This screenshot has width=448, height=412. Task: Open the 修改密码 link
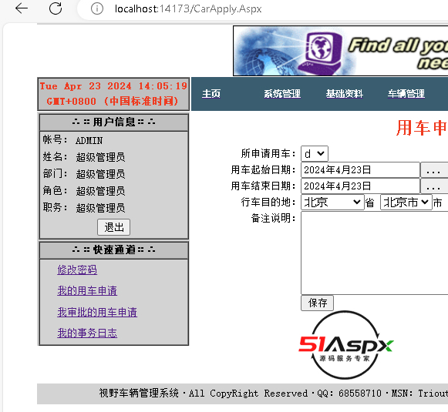coord(77,270)
